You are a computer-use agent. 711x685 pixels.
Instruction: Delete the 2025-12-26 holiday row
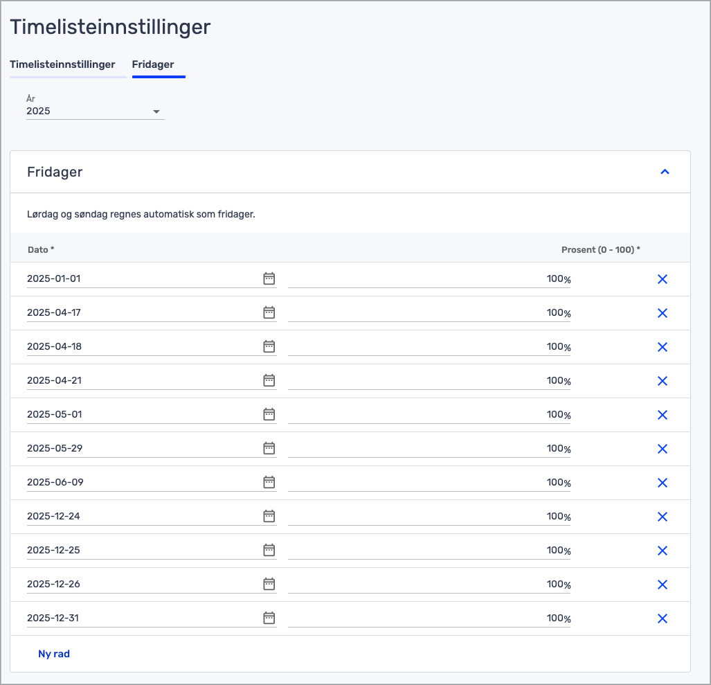[662, 585]
